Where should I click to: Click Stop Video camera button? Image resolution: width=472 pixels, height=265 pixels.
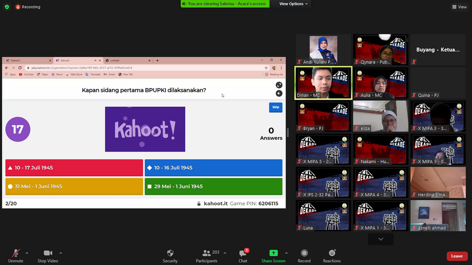48,256
